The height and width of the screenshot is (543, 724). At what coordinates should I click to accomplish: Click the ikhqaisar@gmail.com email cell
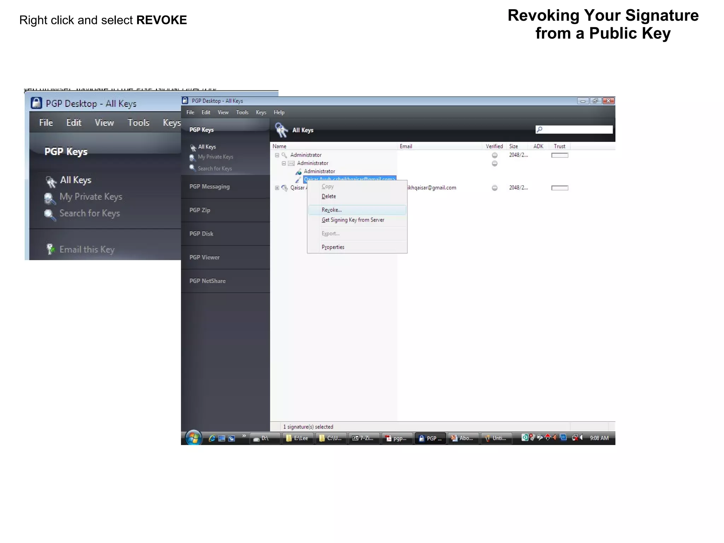click(432, 188)
